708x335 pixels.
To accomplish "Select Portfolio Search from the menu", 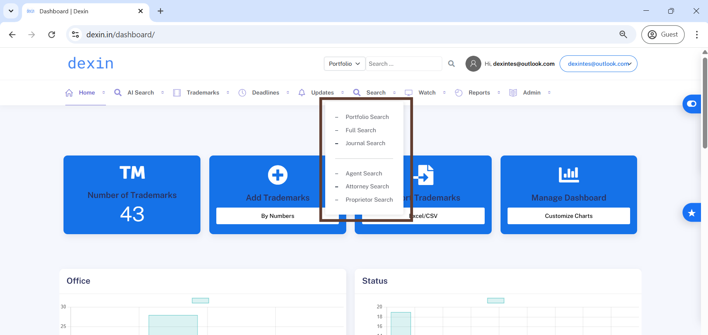I will (x=367, y=117).
